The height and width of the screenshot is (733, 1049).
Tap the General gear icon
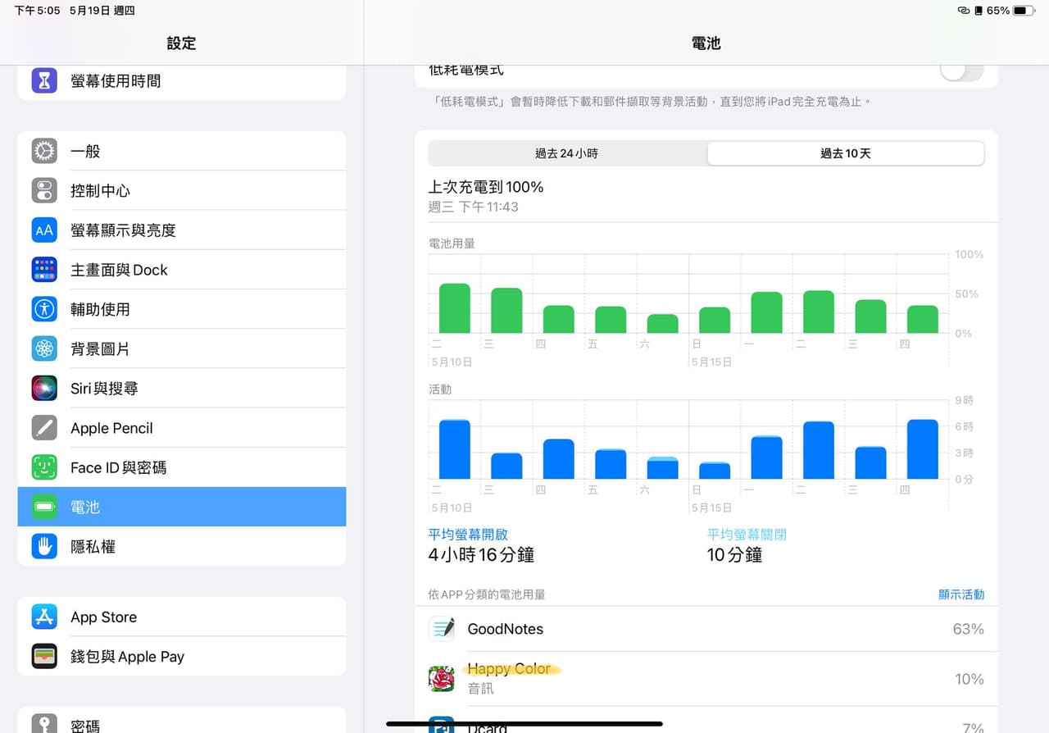[44, 151]
